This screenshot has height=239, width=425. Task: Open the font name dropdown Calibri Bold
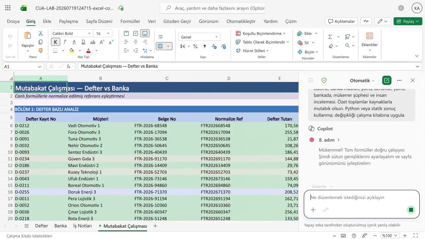[71, 34]
